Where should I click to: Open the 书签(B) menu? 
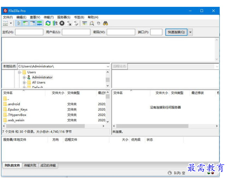79,18
